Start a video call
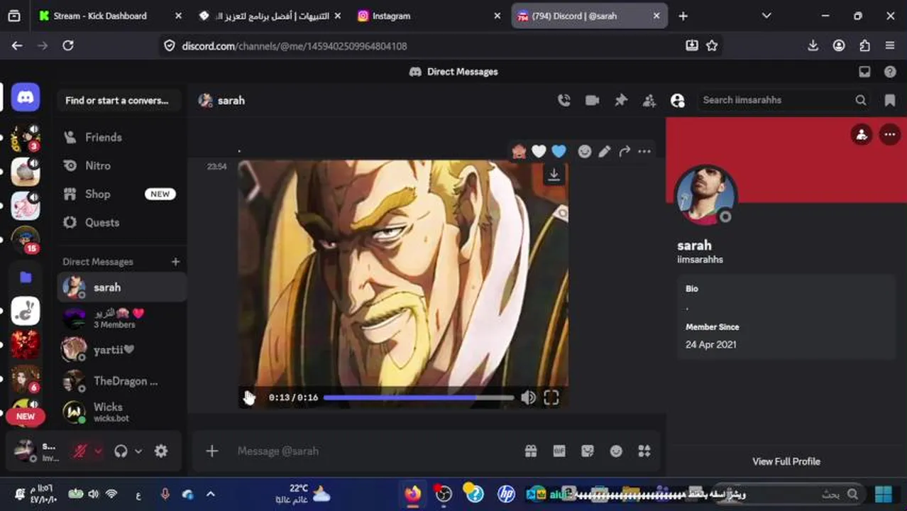The width and height of the screenshot is (907, 511). tap(593, 101)
